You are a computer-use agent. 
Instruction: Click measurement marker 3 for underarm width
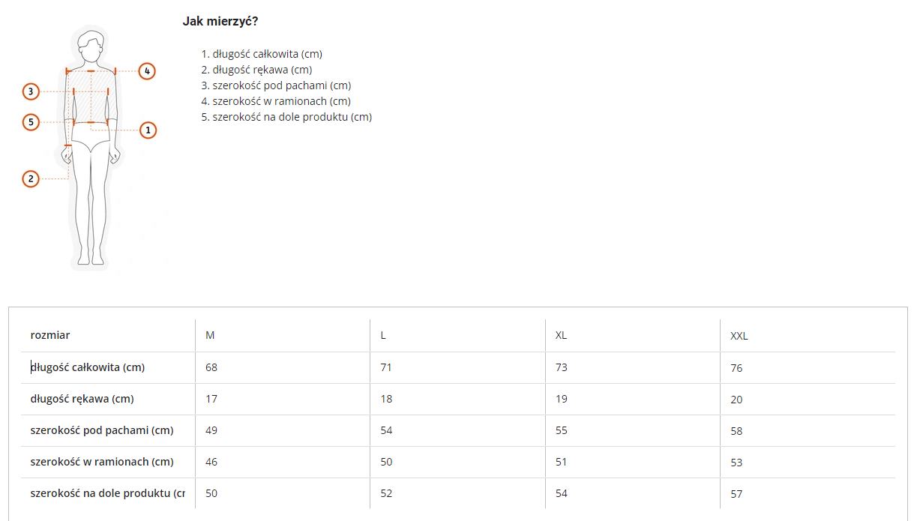pyautogui.click(x=31, y=91)
